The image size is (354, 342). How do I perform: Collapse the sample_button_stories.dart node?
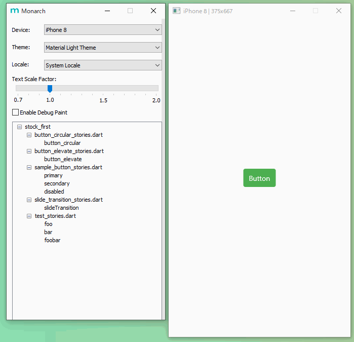[x=29, y=167]
